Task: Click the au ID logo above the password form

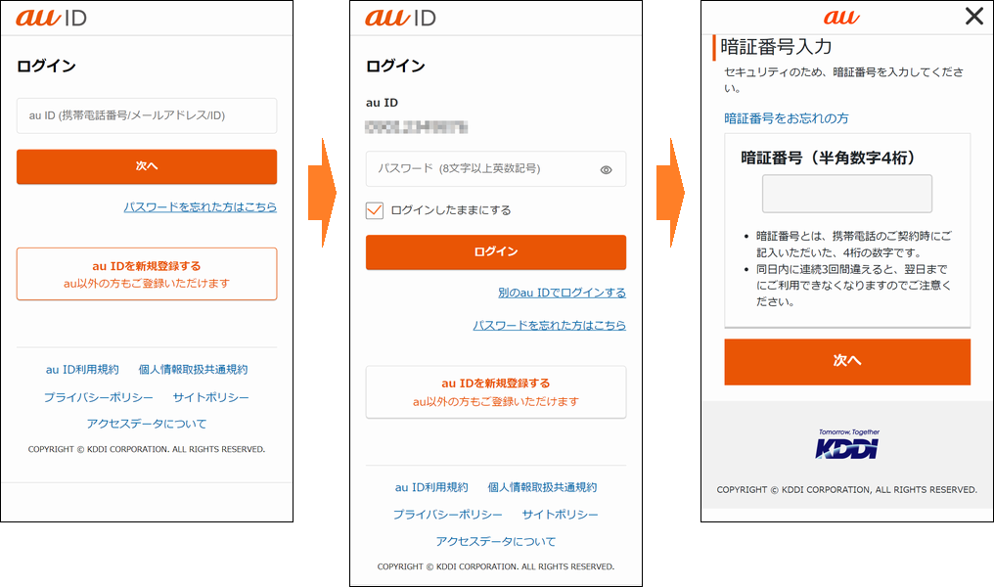Action: [x=400, y=18]
